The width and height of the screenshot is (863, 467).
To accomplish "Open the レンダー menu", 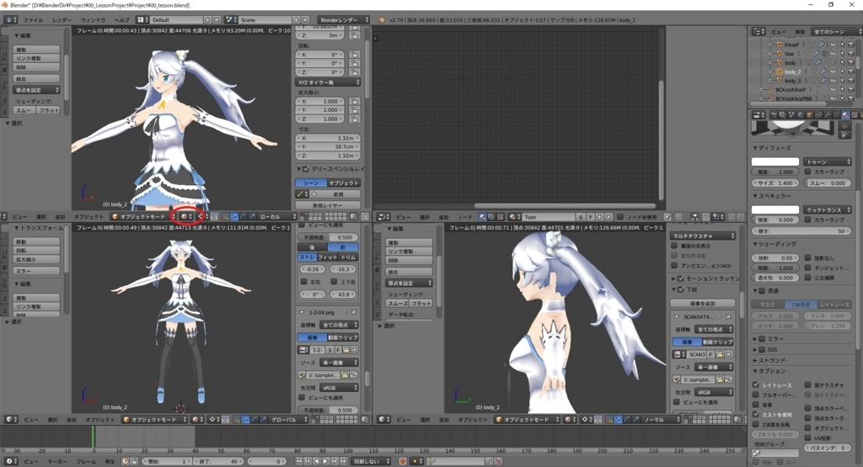I will pos(62,20).
